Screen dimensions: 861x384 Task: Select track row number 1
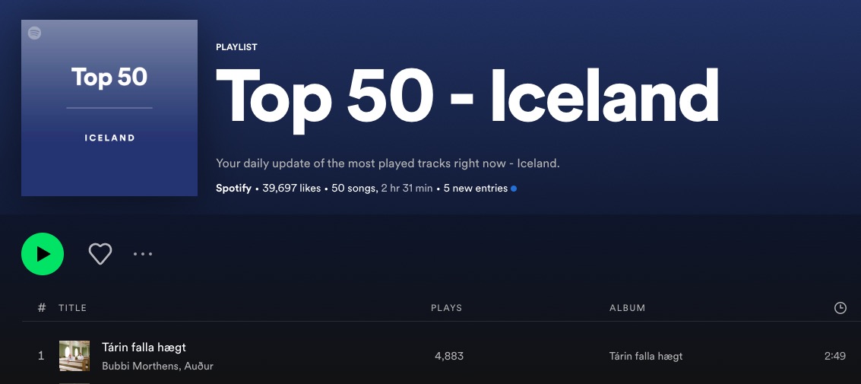click(435, 356)
